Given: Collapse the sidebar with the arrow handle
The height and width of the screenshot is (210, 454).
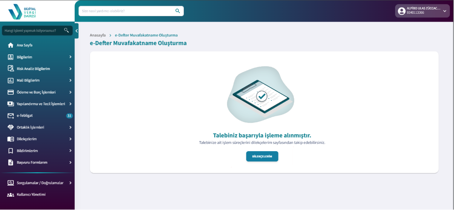Looking at the screenshot, I should coord(76,31).
